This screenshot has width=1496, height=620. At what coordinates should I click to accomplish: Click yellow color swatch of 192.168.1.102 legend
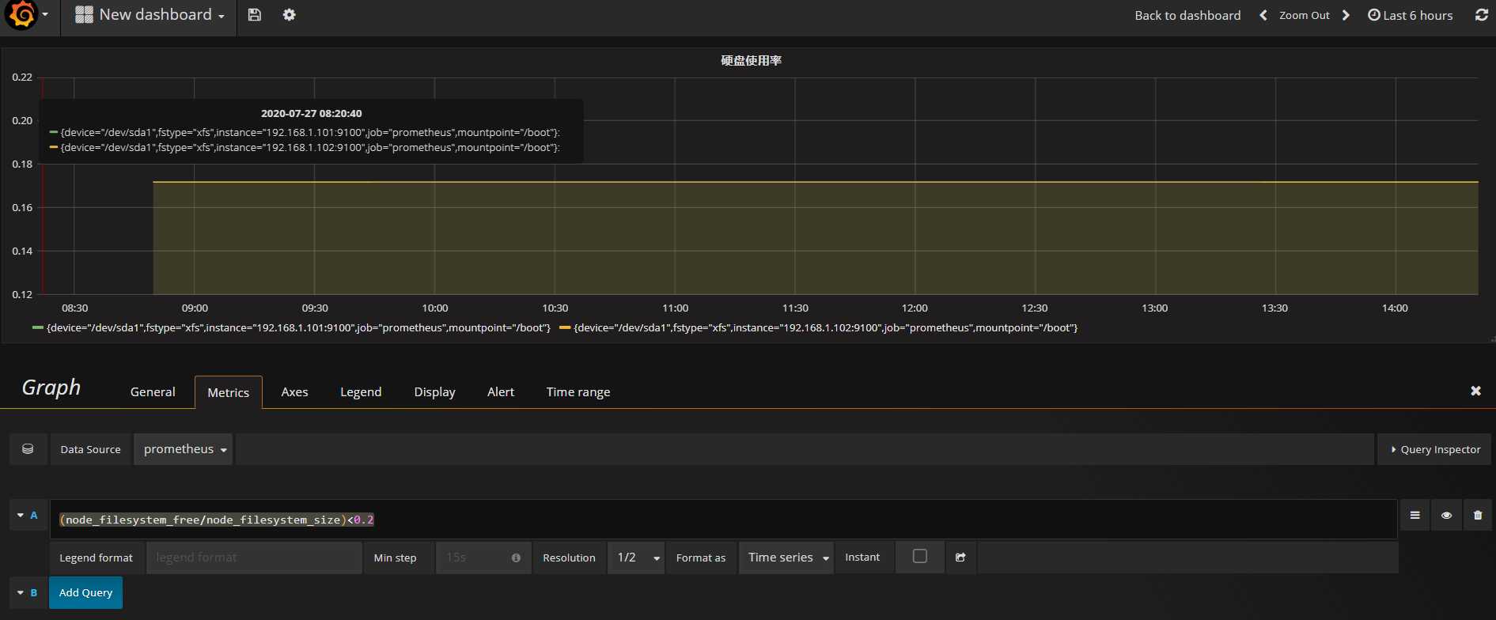(x=564, y=327)
